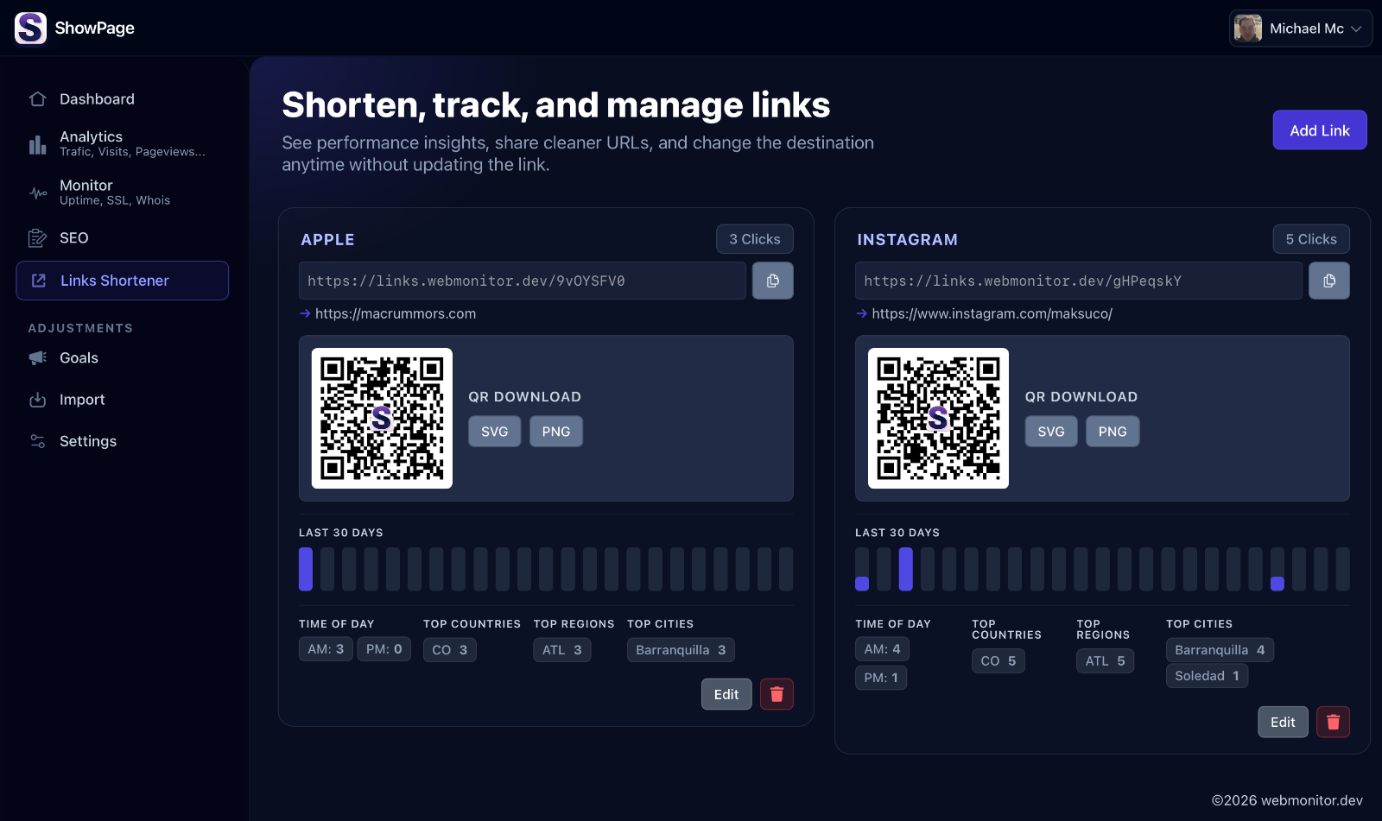Screen dimensions: 1382x821
Task: Download the Instagram QR code as PNG
Action: 1113,431
